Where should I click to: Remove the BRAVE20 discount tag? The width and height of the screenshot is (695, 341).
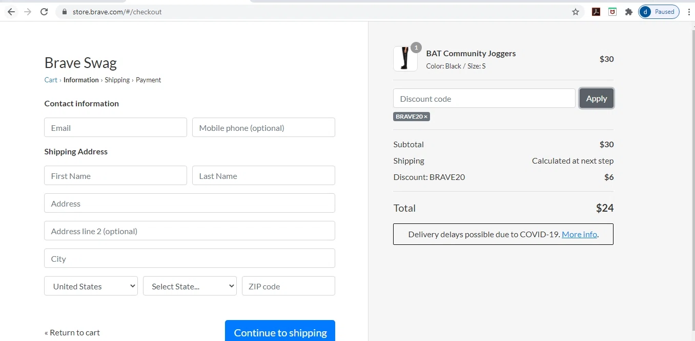[x=425, y=117]
